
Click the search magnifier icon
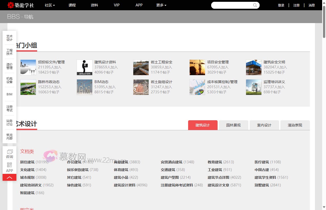click(255, 5)
